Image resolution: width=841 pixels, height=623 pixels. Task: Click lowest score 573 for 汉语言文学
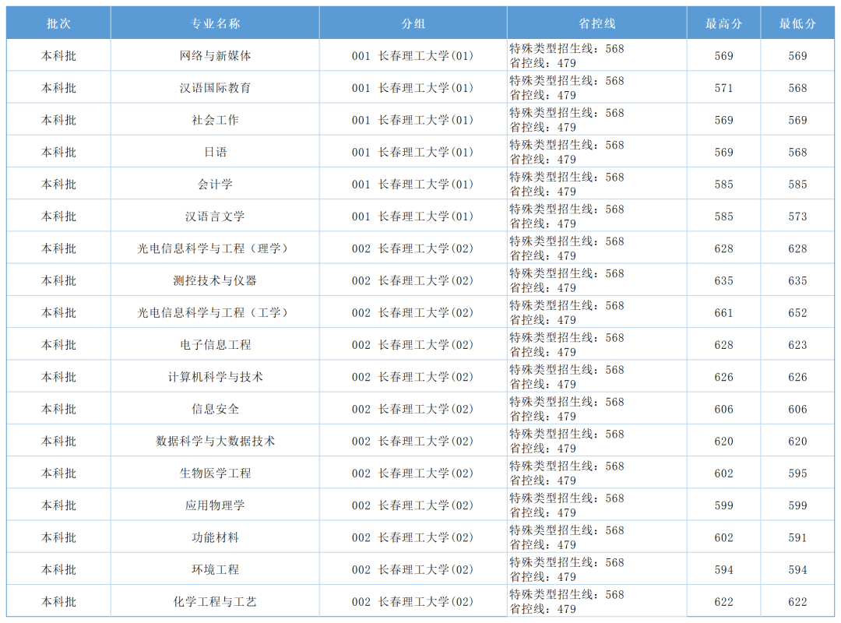pyautogui.click(x=797, y=216)
